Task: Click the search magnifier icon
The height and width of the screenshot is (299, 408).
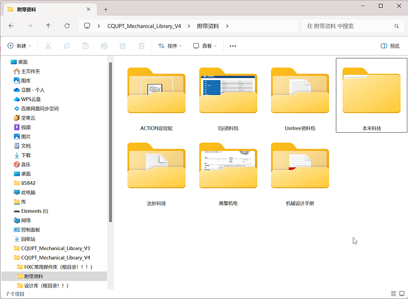Action: click(x=397, y=26)
